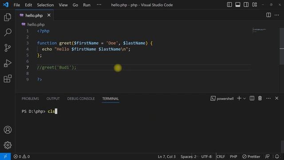Open the Accounts menu icon
Screen dimensions: 284x160
[8, 130]
